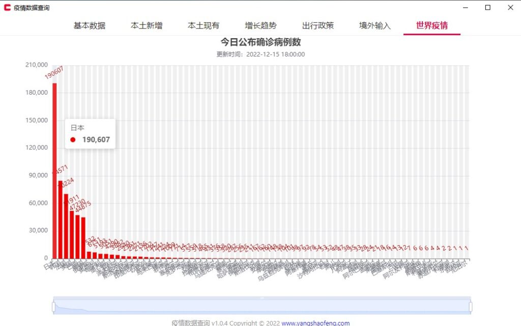
Task: Click the 90,000 y-axis label
Action: click(x=38, y=175)
